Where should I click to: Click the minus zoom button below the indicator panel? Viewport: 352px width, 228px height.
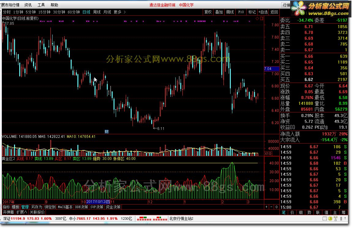coord(271,207)
